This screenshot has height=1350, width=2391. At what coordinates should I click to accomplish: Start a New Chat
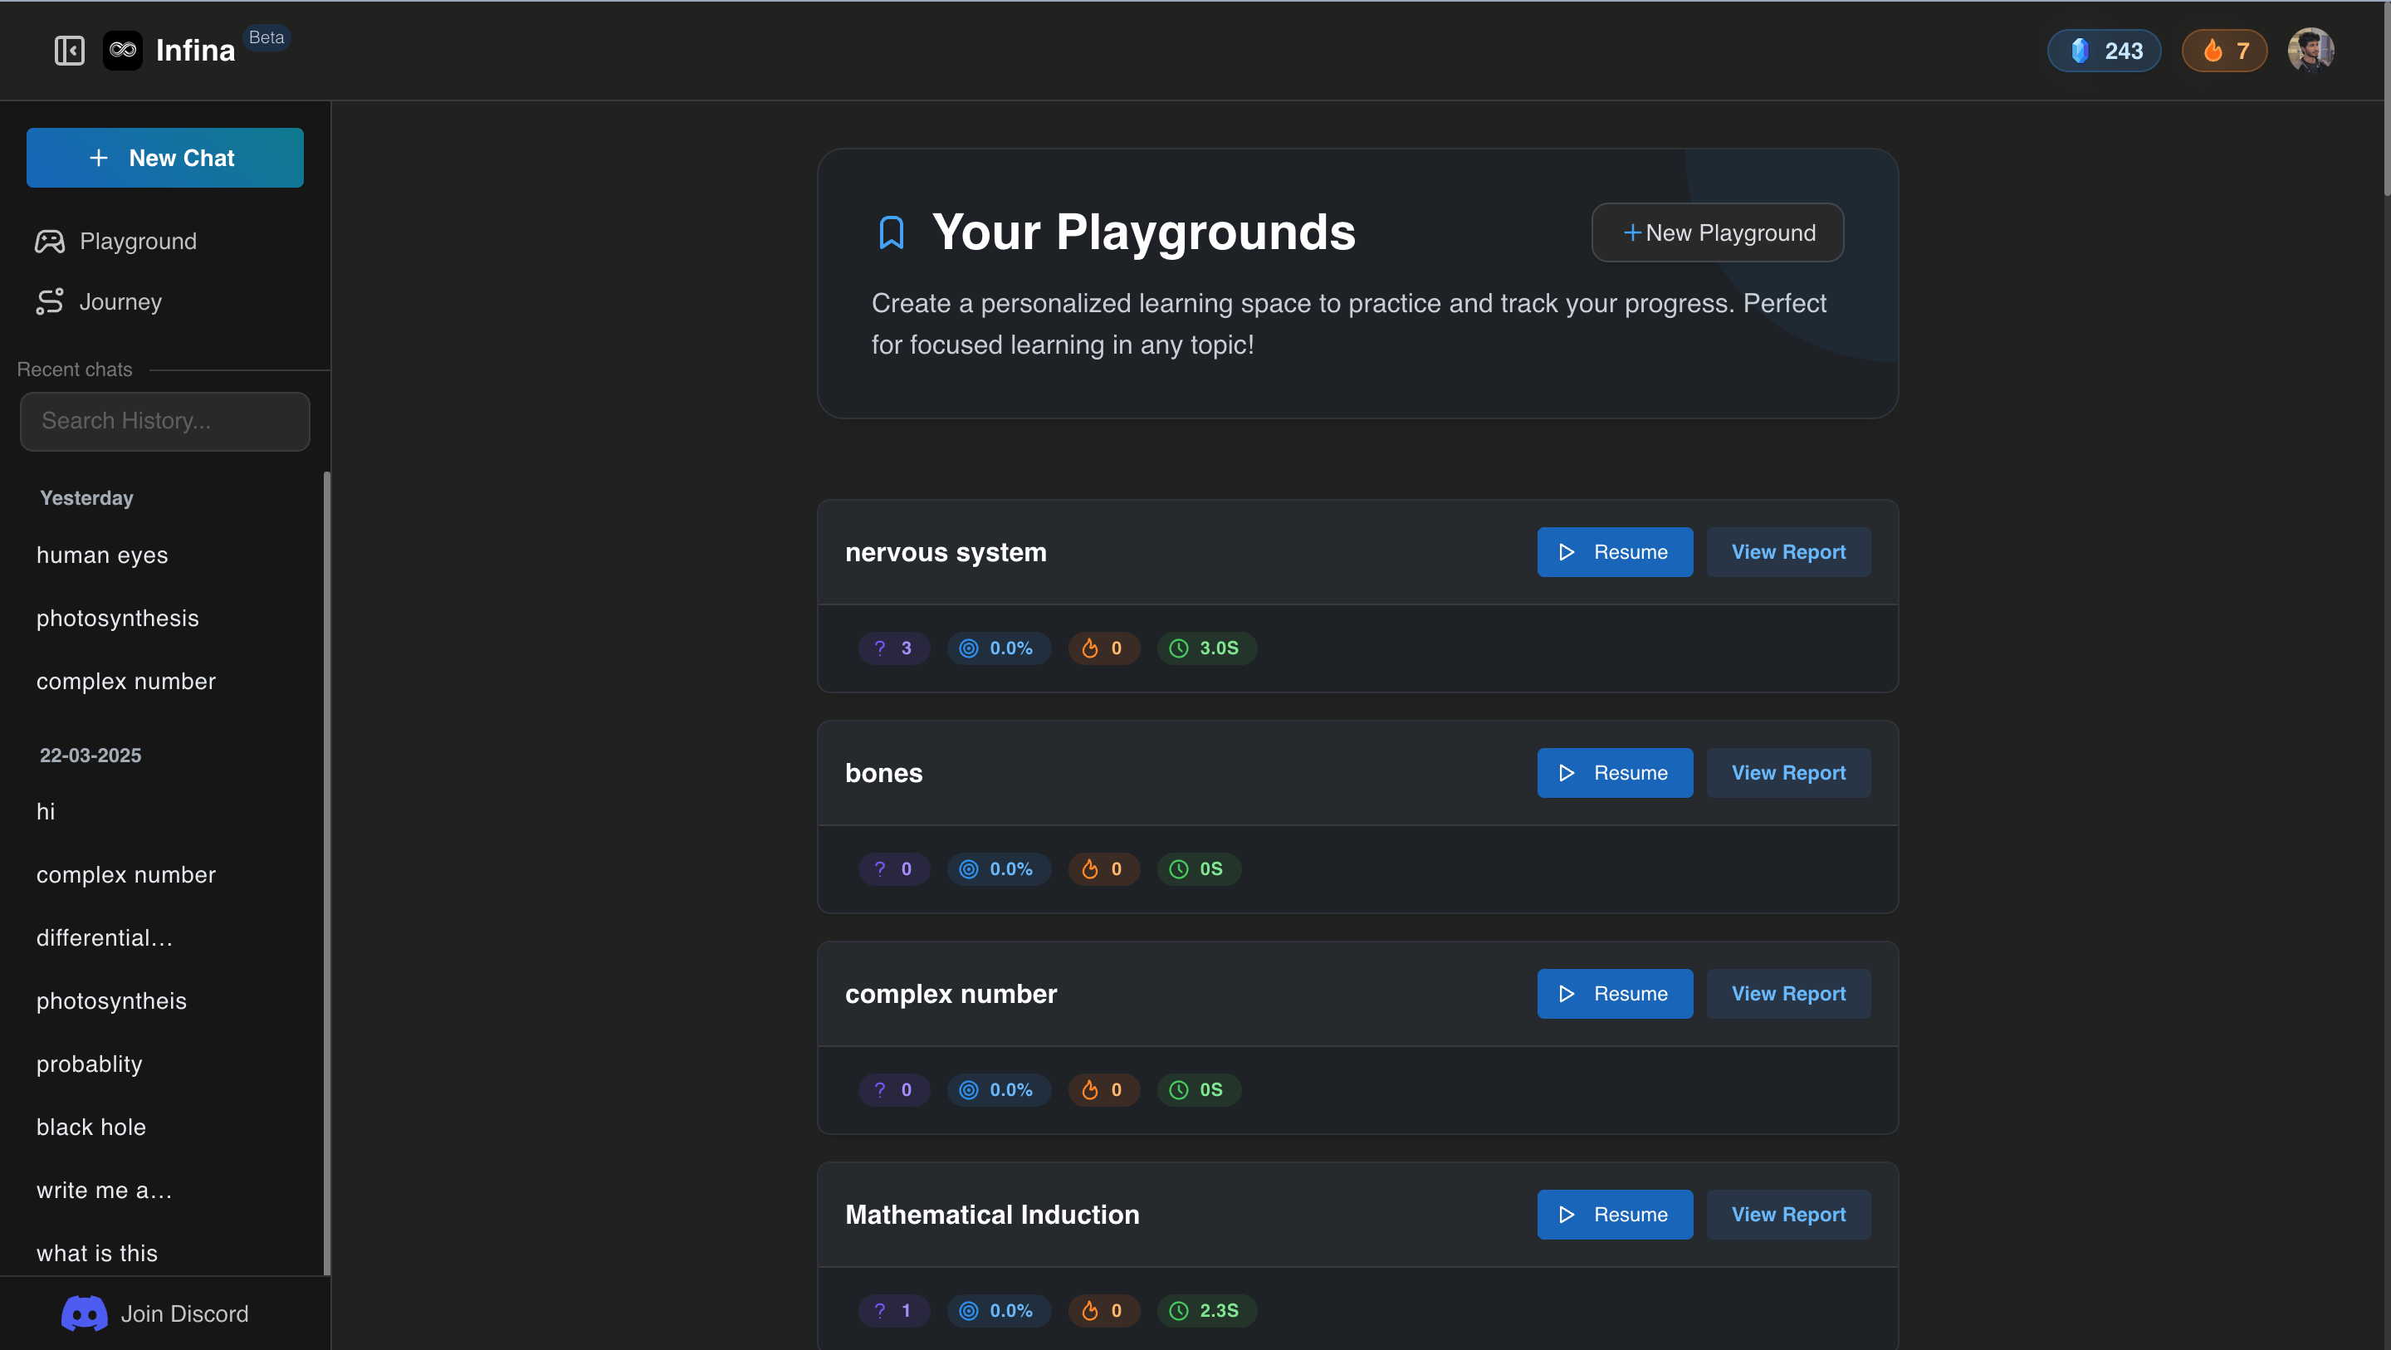[x=164, y=158]
